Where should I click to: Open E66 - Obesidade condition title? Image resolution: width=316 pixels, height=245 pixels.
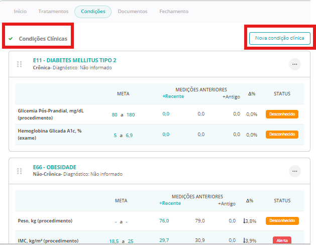[54, 167]
